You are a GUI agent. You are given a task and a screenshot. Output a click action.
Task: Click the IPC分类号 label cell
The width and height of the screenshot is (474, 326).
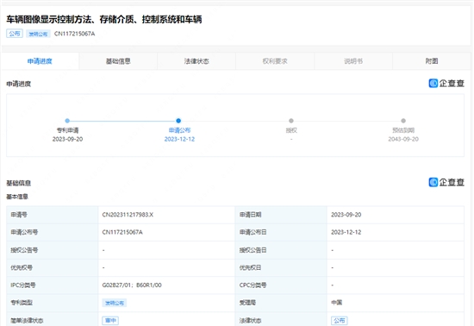pos(53,285)
